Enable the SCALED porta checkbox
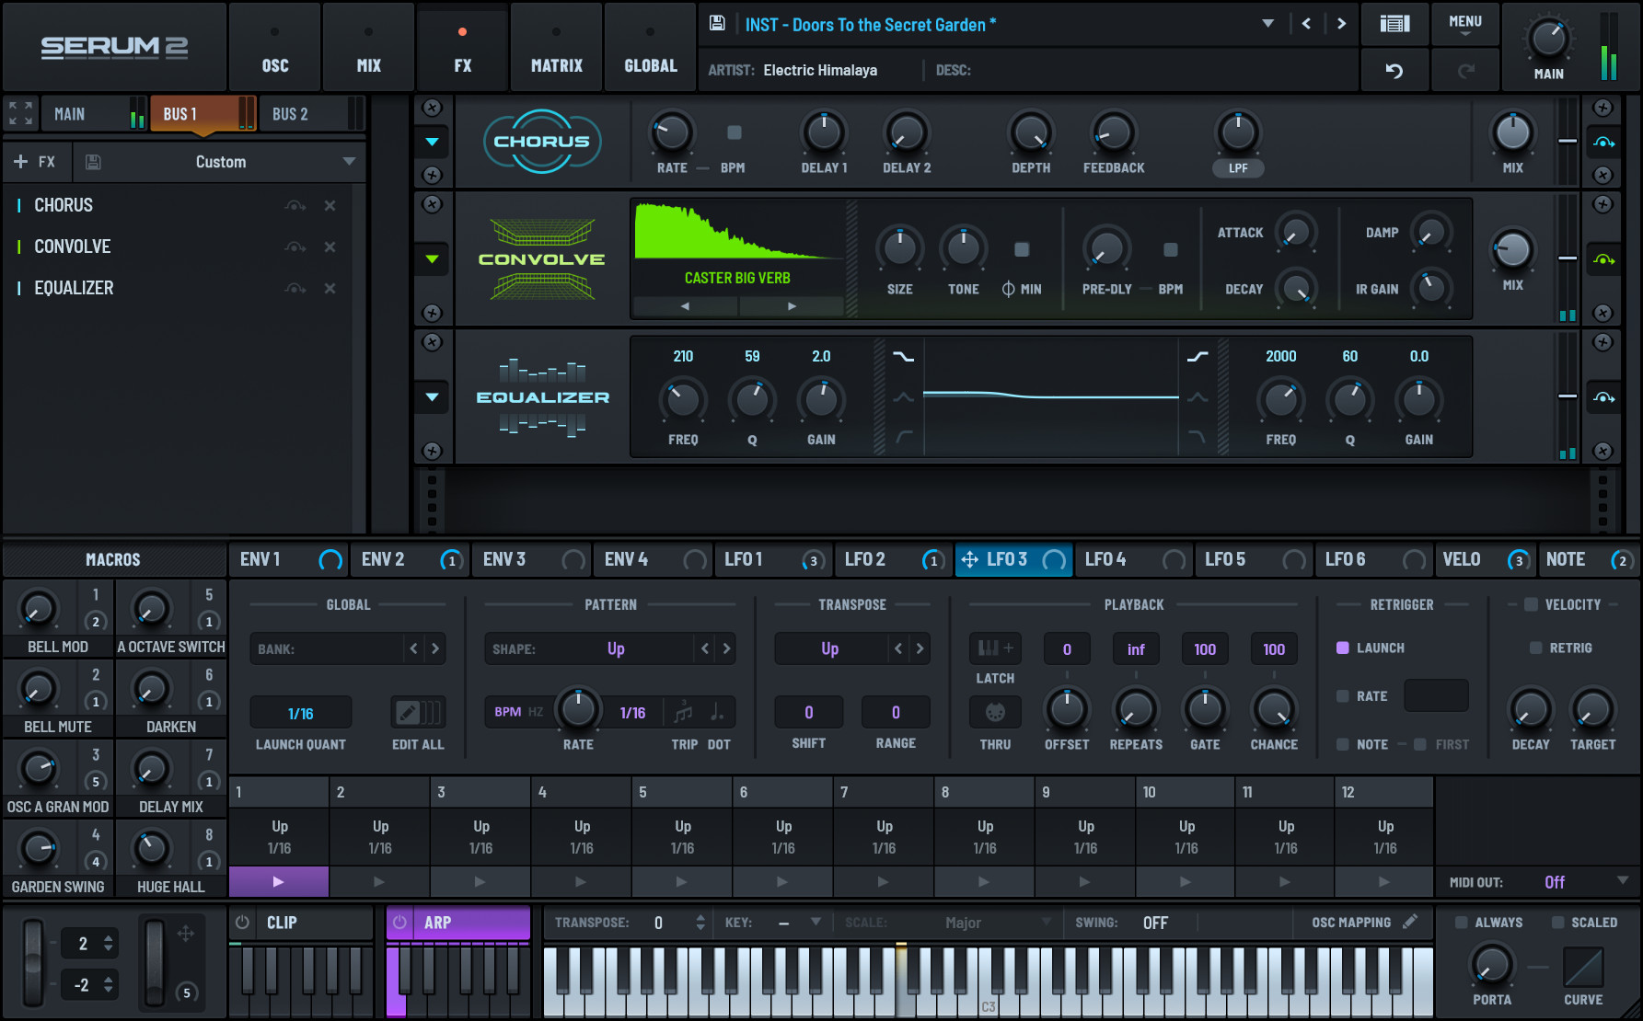This screenshot has height=1021, width=1643. pyautogui.click(x=1557, y=922)
